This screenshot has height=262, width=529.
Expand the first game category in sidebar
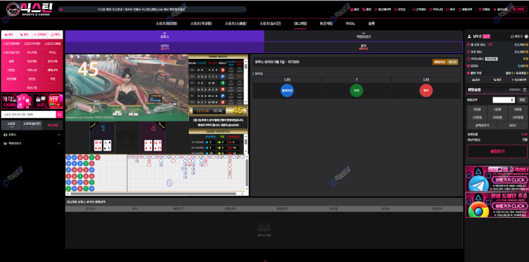point(59,135)
